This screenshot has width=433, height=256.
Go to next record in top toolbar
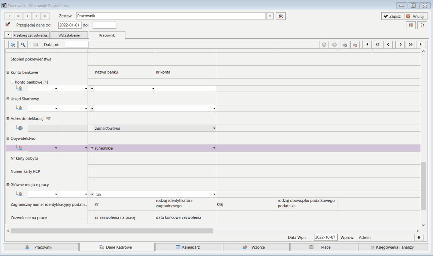(36, 16)
